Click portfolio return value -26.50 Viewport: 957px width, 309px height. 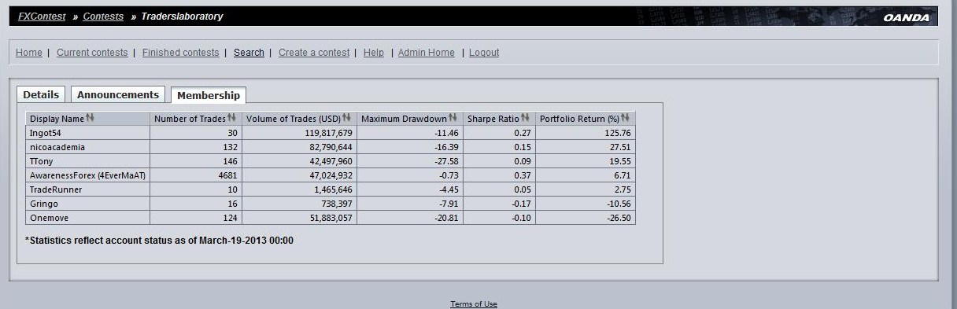(618, 218)
